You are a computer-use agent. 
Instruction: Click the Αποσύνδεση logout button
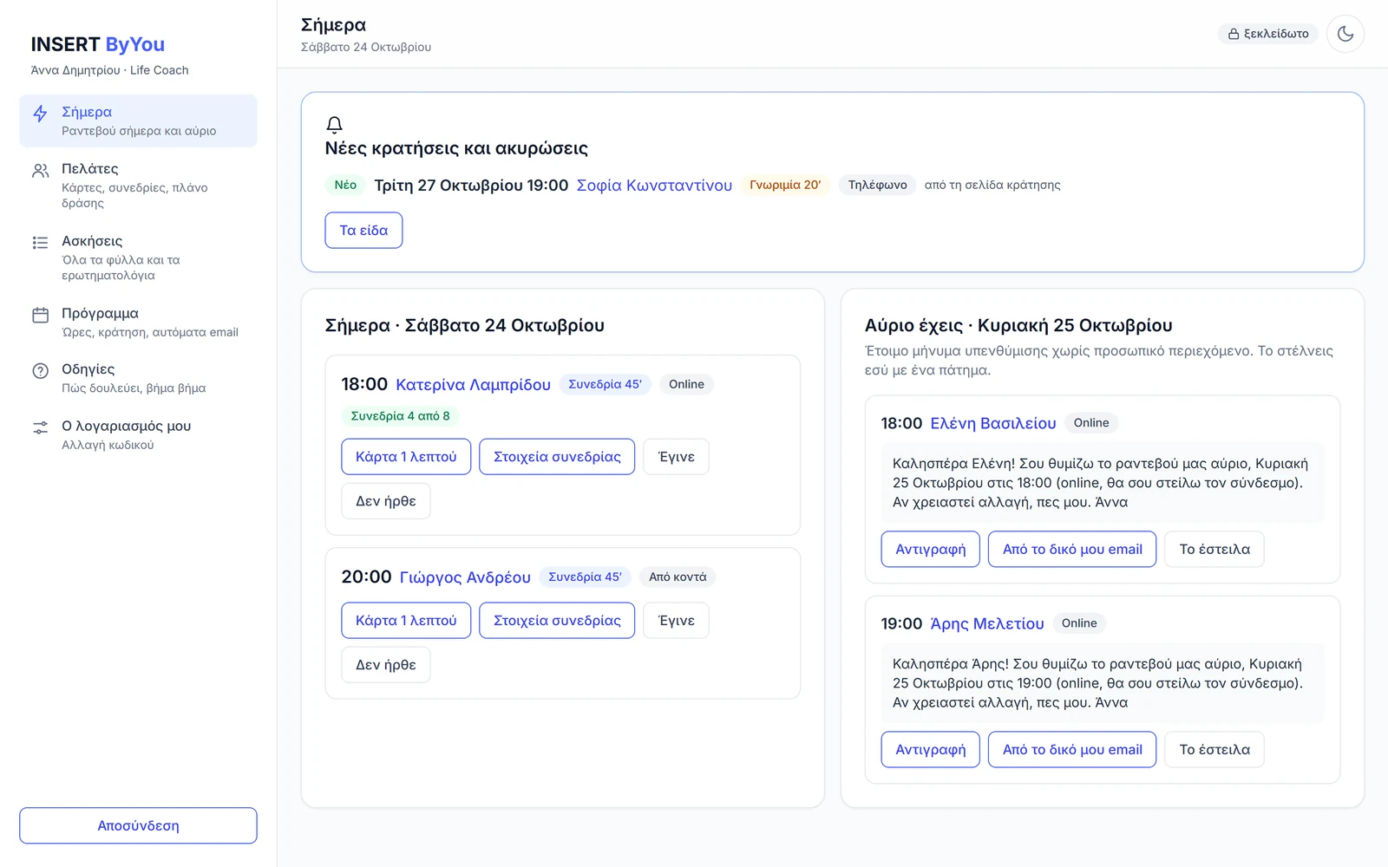pyautogui.click(x=138, y=825)
